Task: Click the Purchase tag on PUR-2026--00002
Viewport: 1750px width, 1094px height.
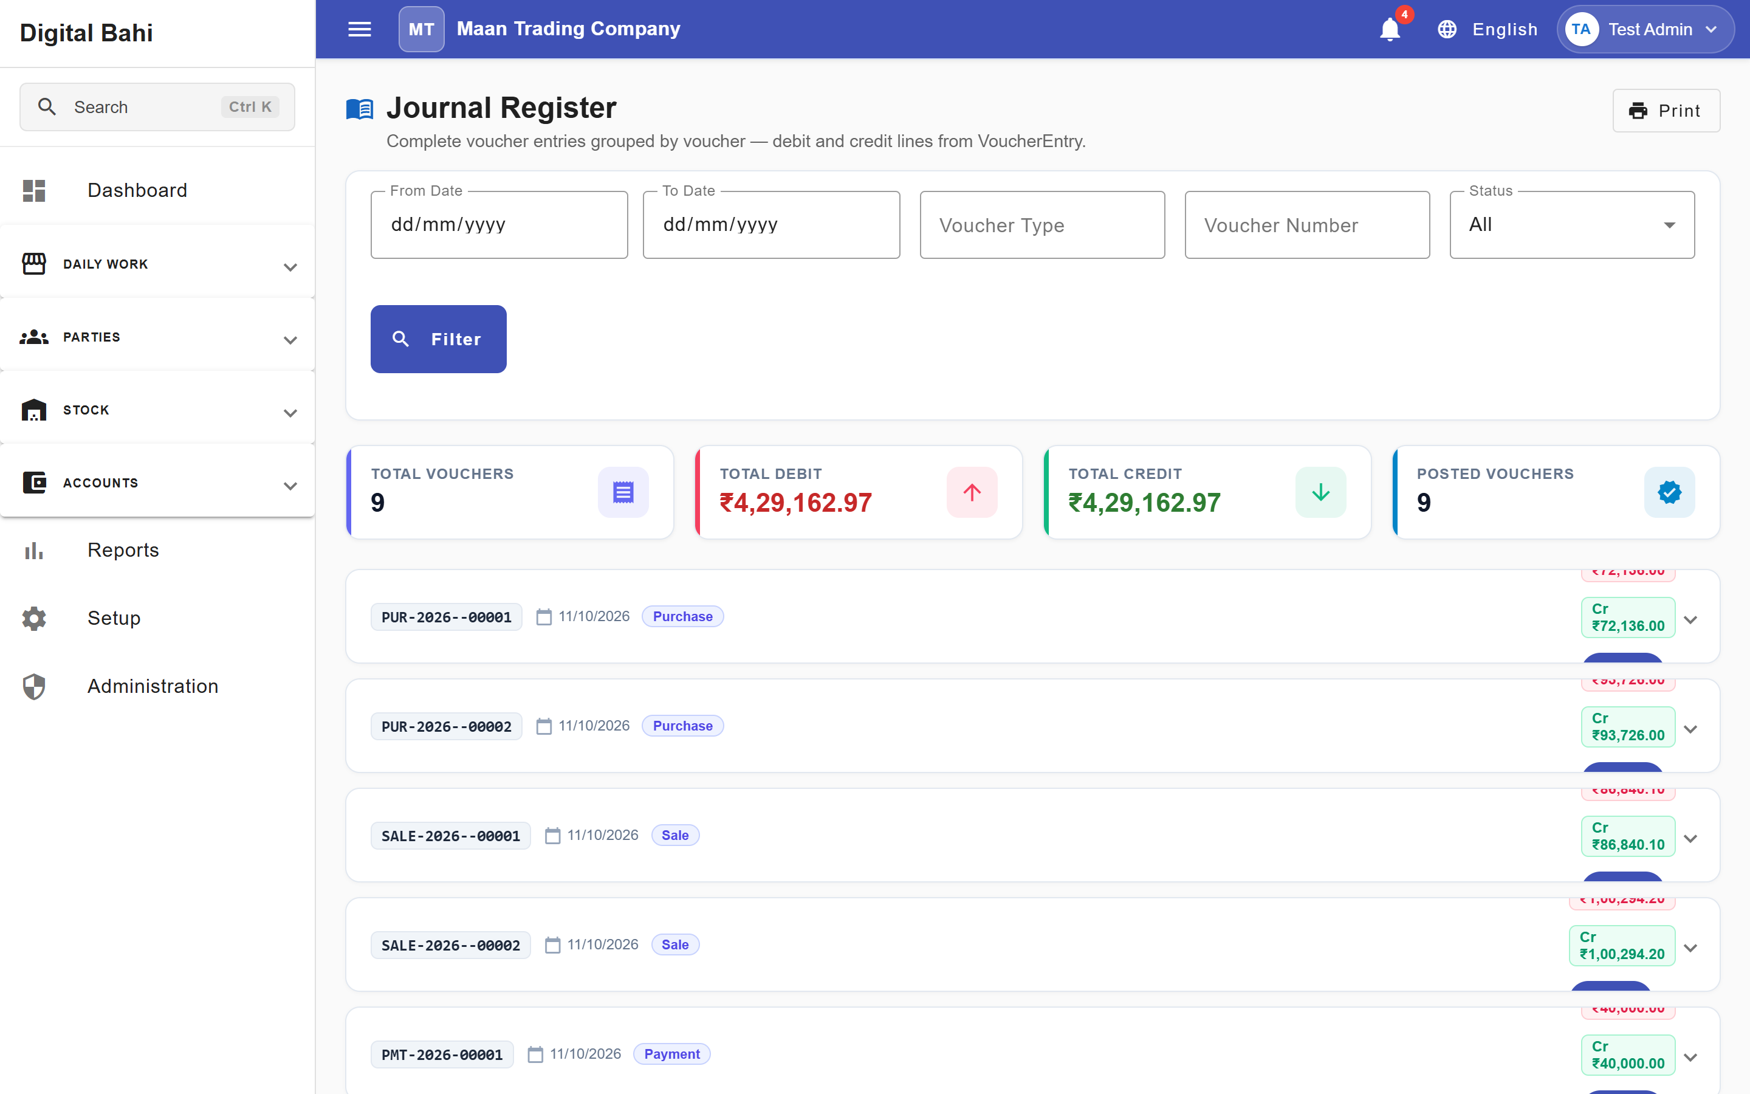Action: coord(682,726)
